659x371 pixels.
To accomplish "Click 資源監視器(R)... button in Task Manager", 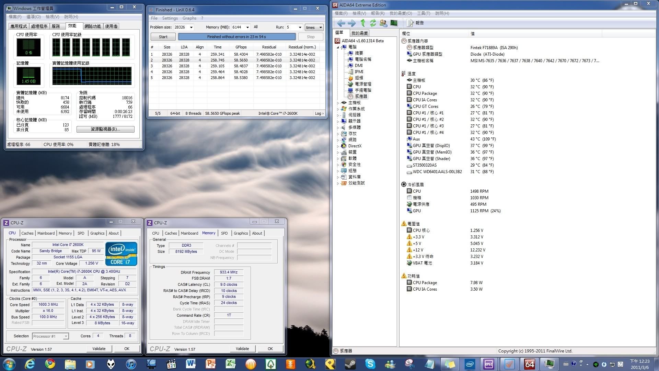I will pos(105,129).
